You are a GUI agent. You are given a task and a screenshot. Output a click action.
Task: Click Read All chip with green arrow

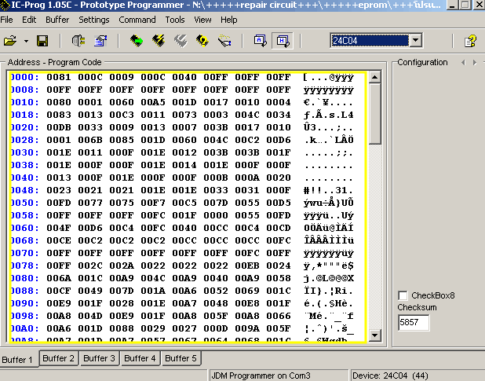click(136, 41)
